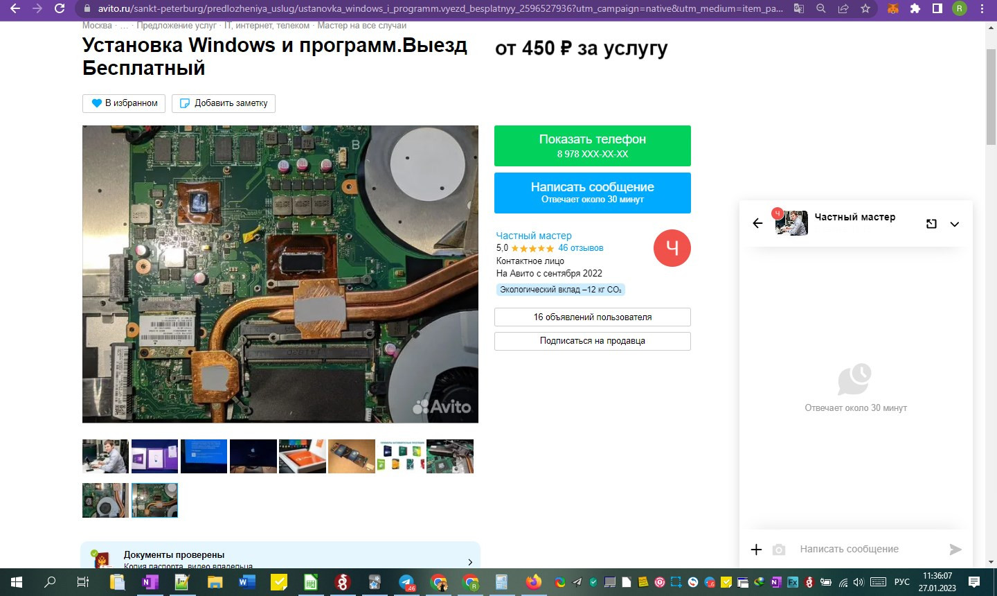This screenshot has height=596, width=997.
Task: Select the Windows boxes thumbnail
Action: coord(154,456)
